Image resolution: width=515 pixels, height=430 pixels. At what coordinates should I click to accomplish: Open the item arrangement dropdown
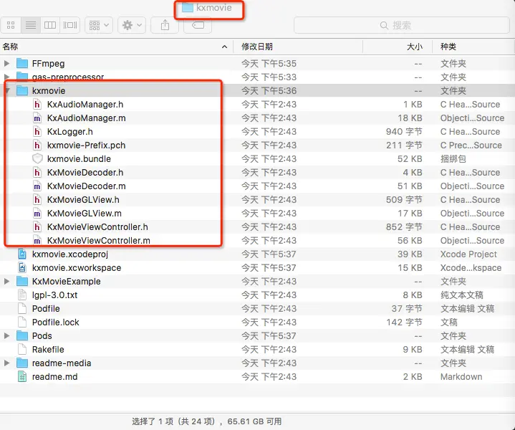[99, 25]
